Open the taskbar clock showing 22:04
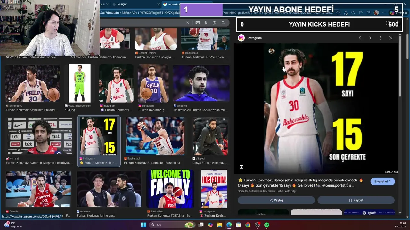This screenshot has width=410, height=230. coord(400,225)
